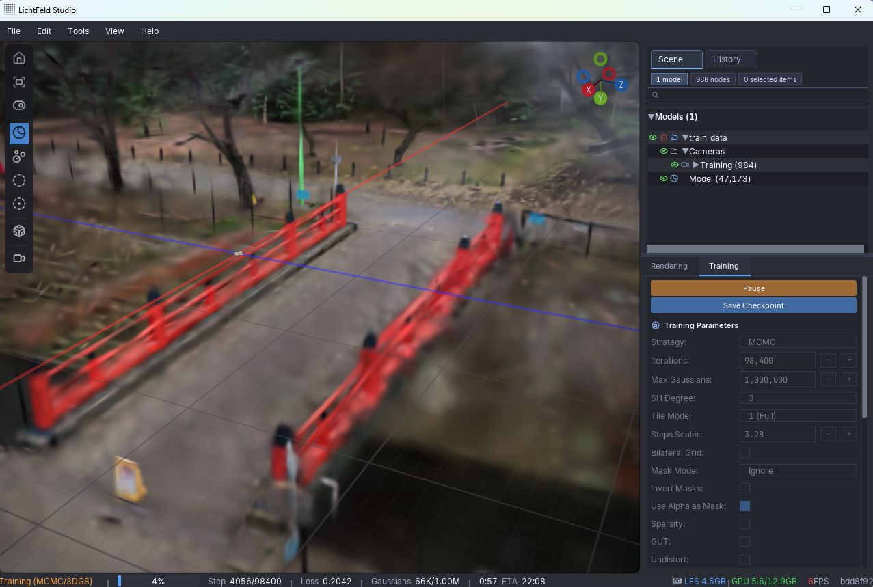The height and width of the screenshot is (587, 873).
Task: Click the camera icon beside Training (984)
Action: coord(685,165)
